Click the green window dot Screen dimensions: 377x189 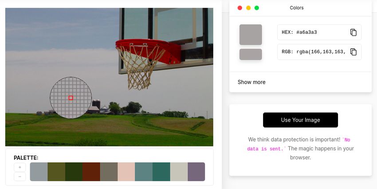pos(257,8)
